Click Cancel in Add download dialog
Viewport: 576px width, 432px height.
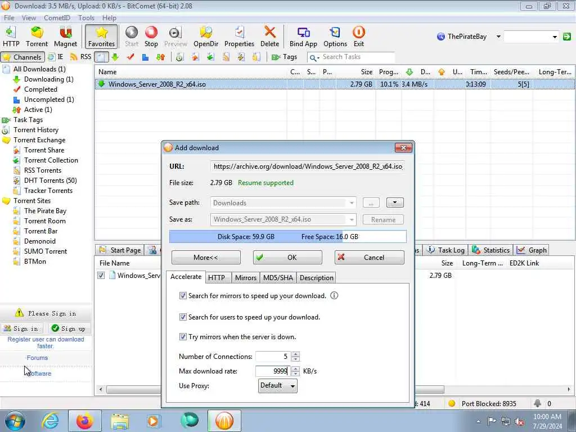(x=369, y=258)
